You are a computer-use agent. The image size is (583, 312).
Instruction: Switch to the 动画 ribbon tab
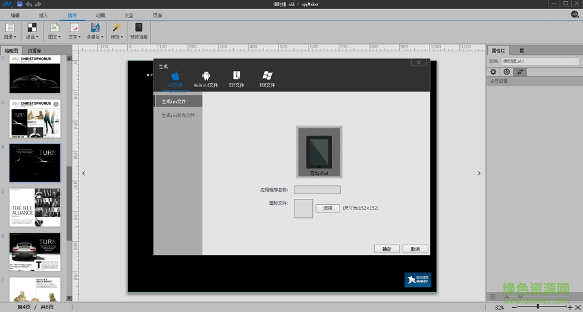click(x=101, y=15)
